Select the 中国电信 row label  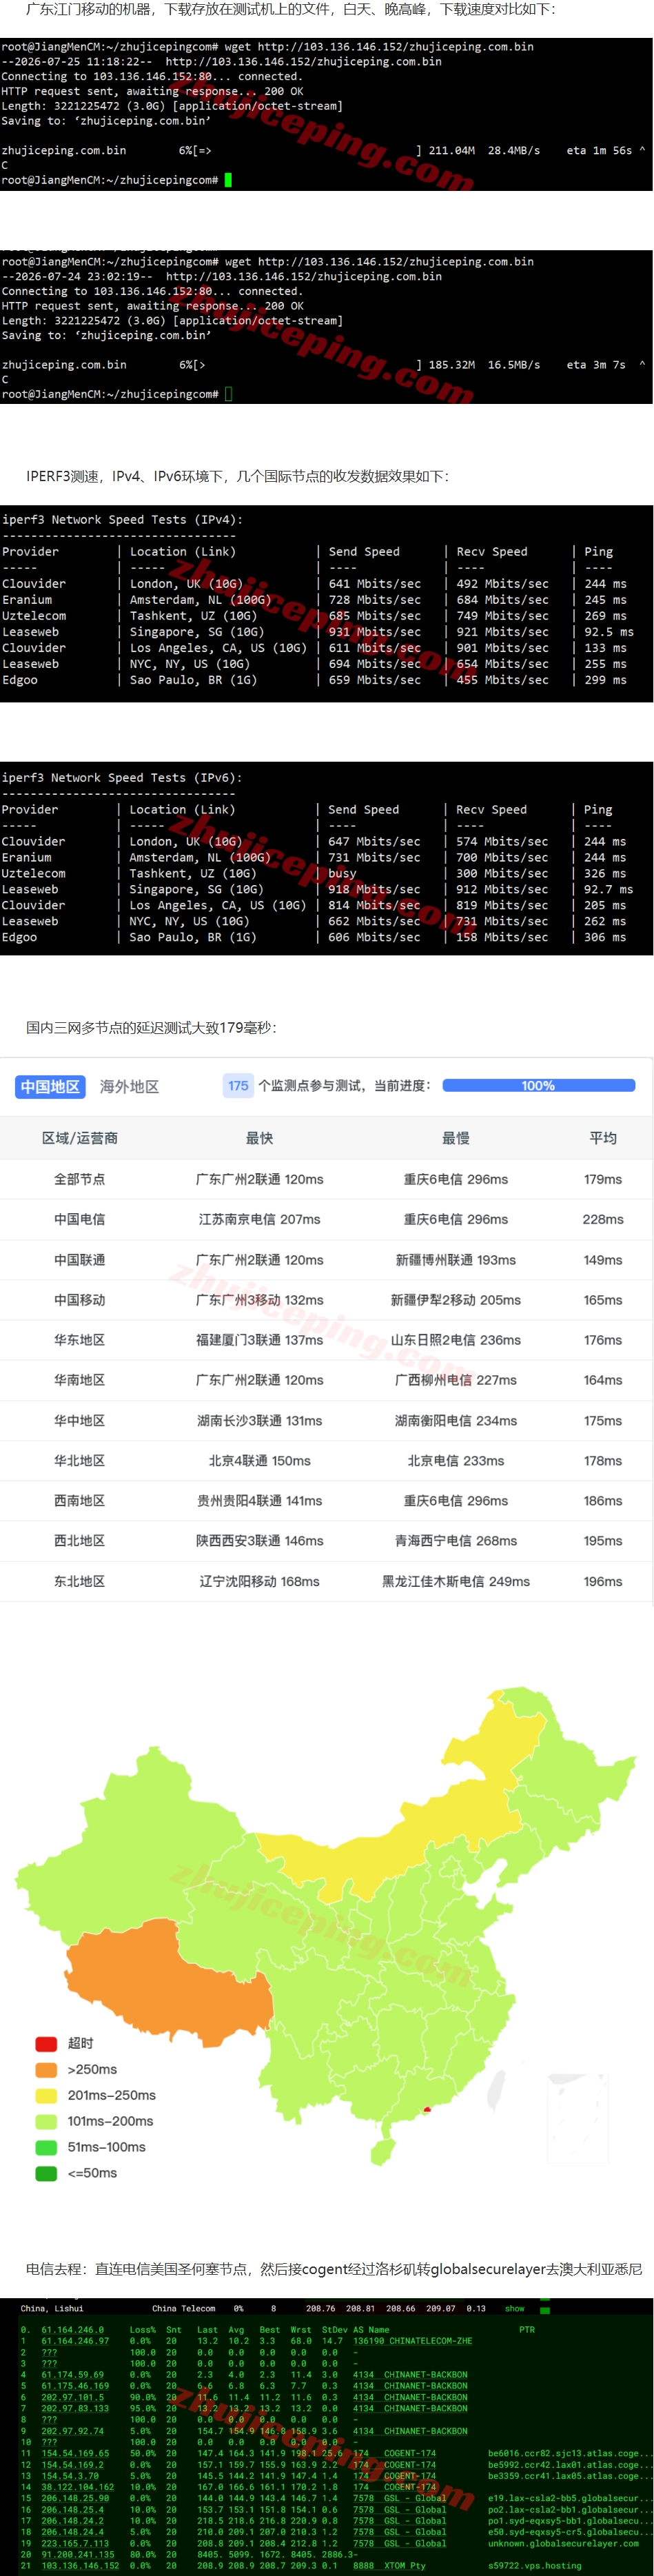[x=80, y=1219]
